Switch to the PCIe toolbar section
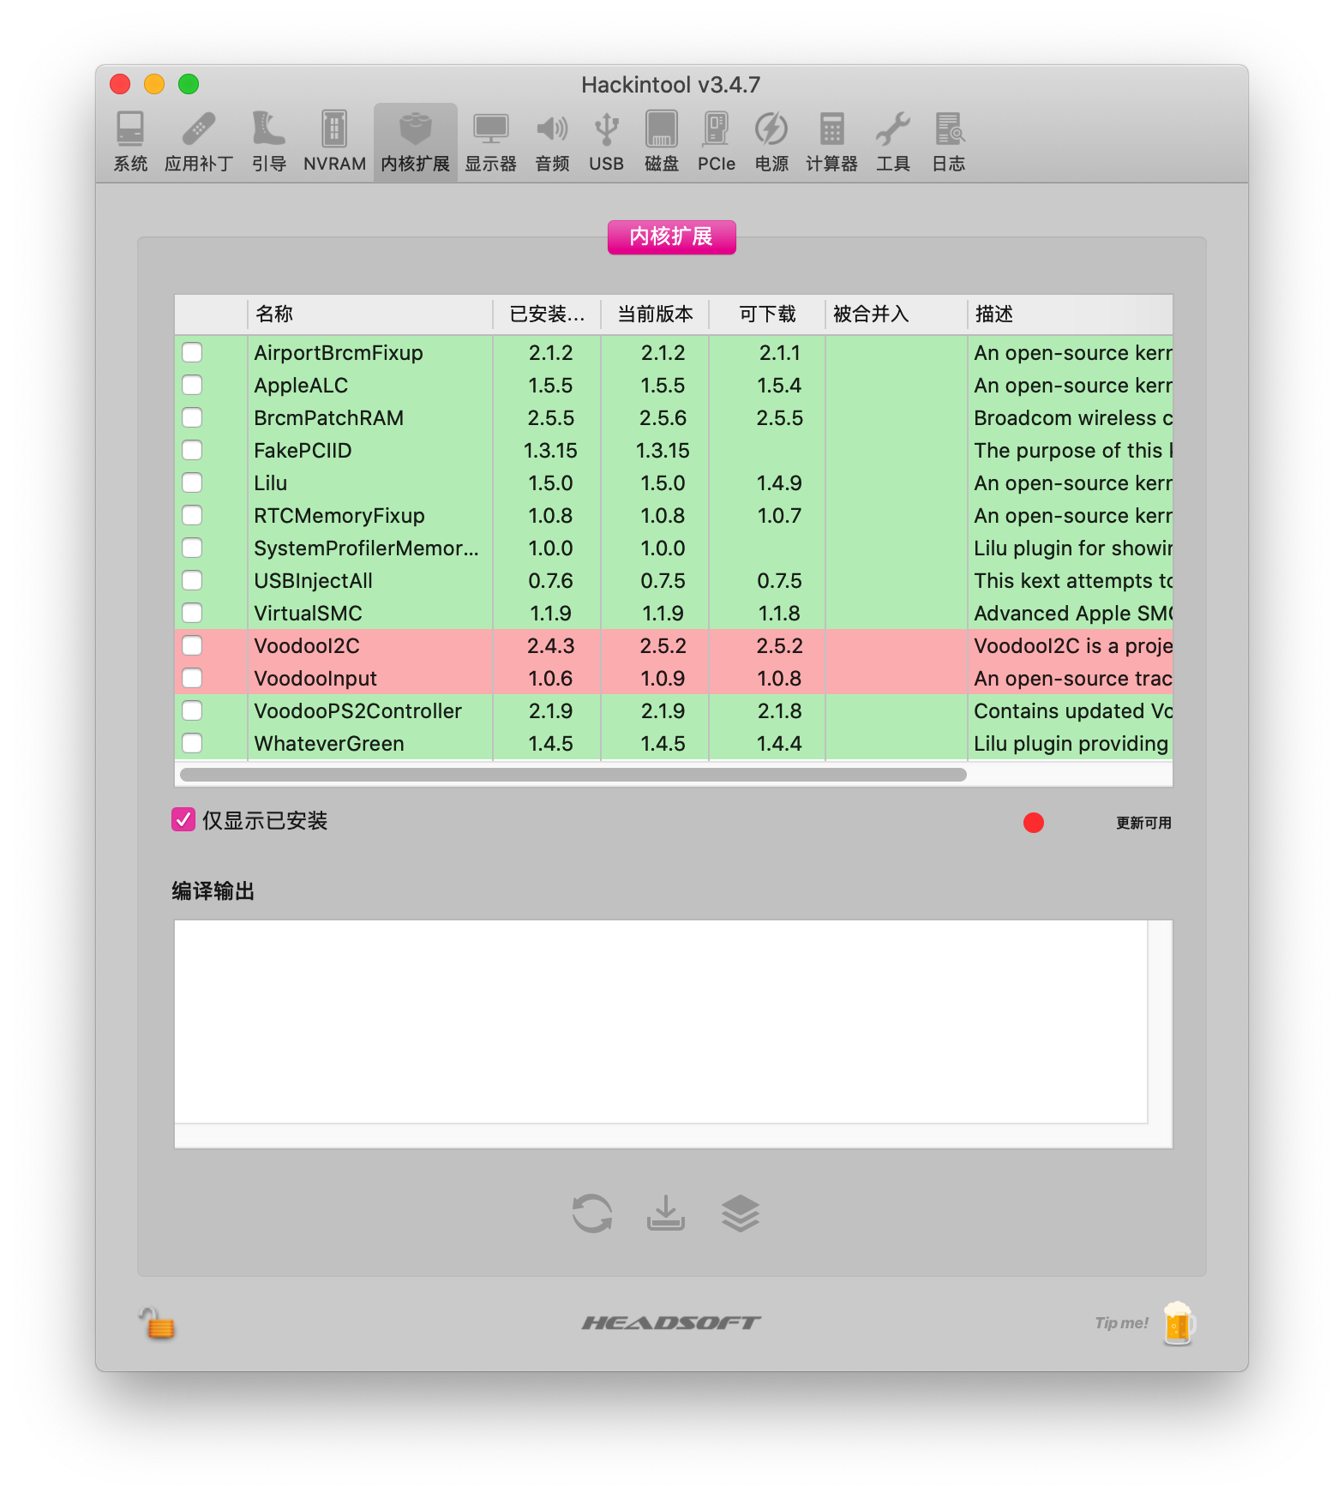The image size is (1344, 1498). 716,141
